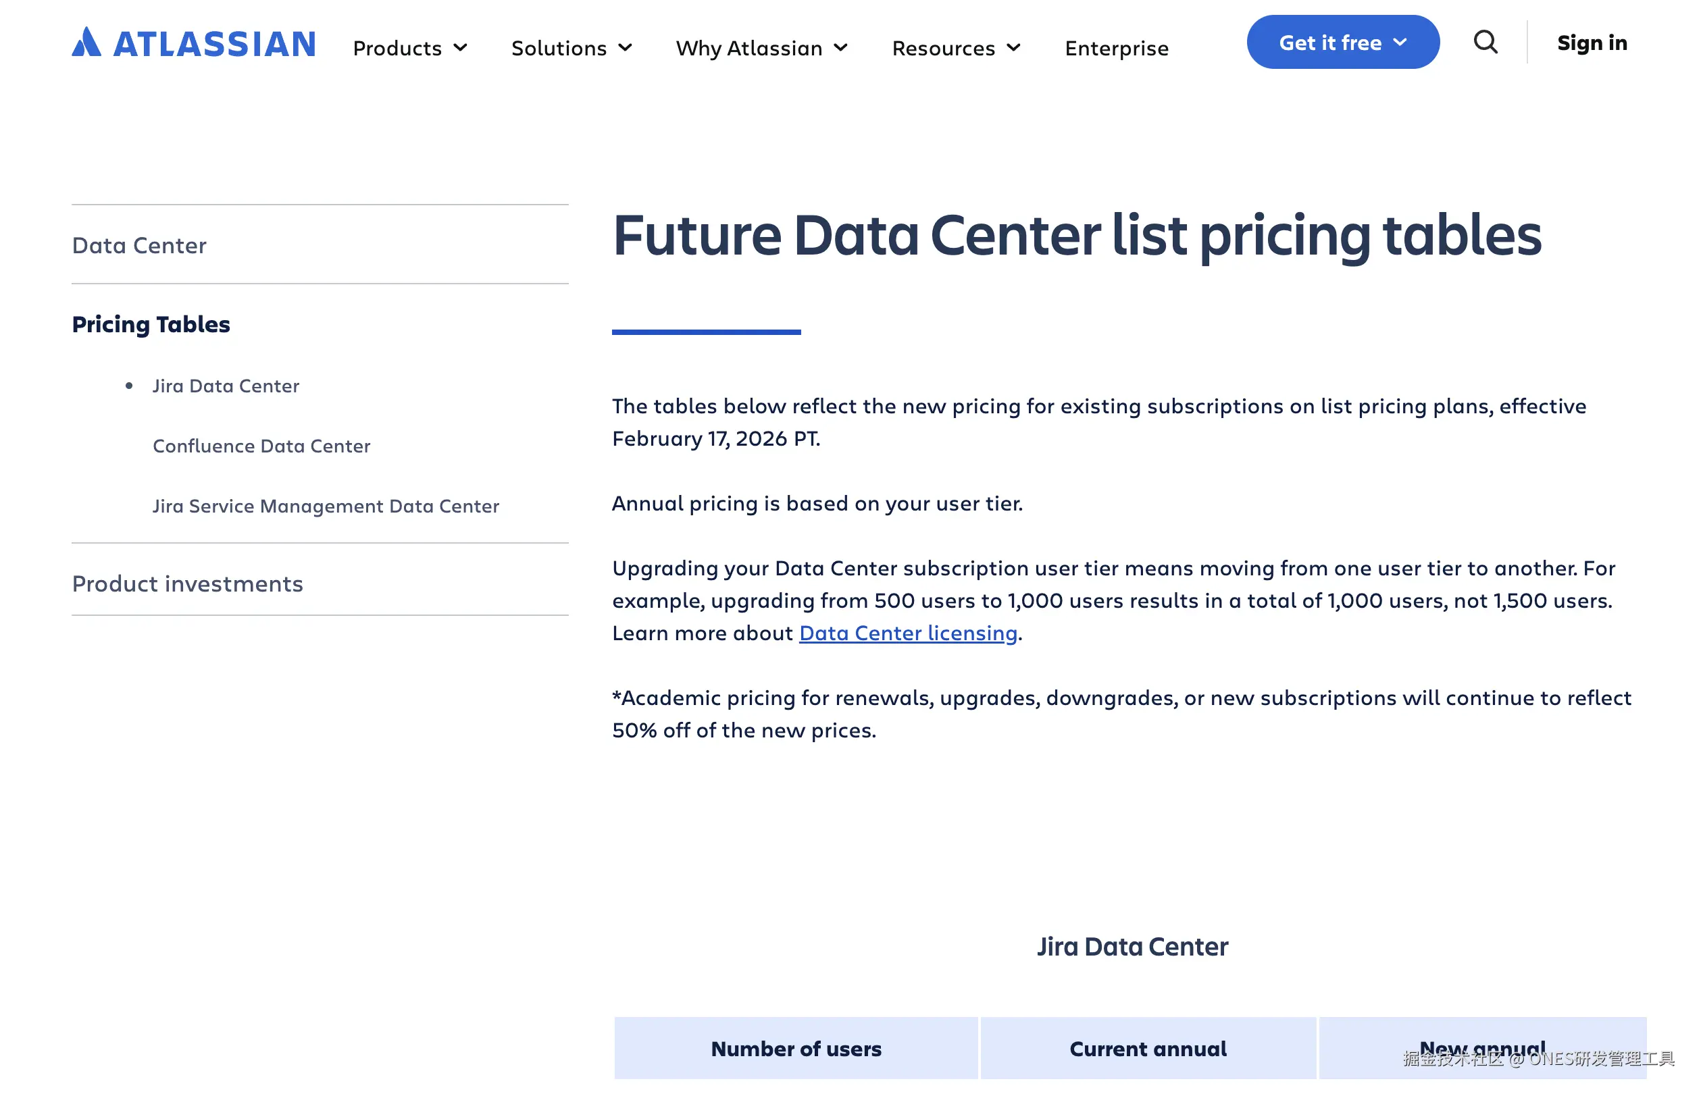Click the chevron on Get it free

[x=1400, y=43]
